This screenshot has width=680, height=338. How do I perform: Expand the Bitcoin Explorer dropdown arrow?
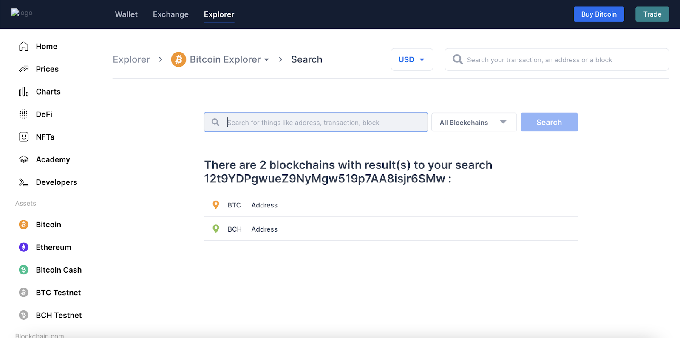266,60
